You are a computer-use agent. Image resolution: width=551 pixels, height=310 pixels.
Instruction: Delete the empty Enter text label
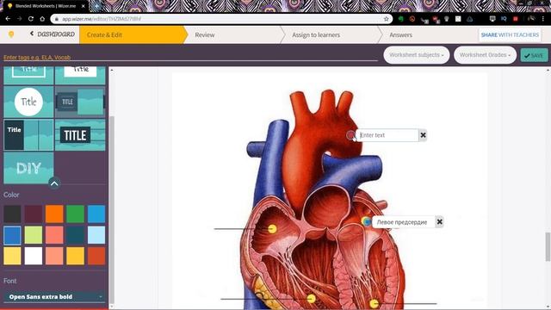423,135
